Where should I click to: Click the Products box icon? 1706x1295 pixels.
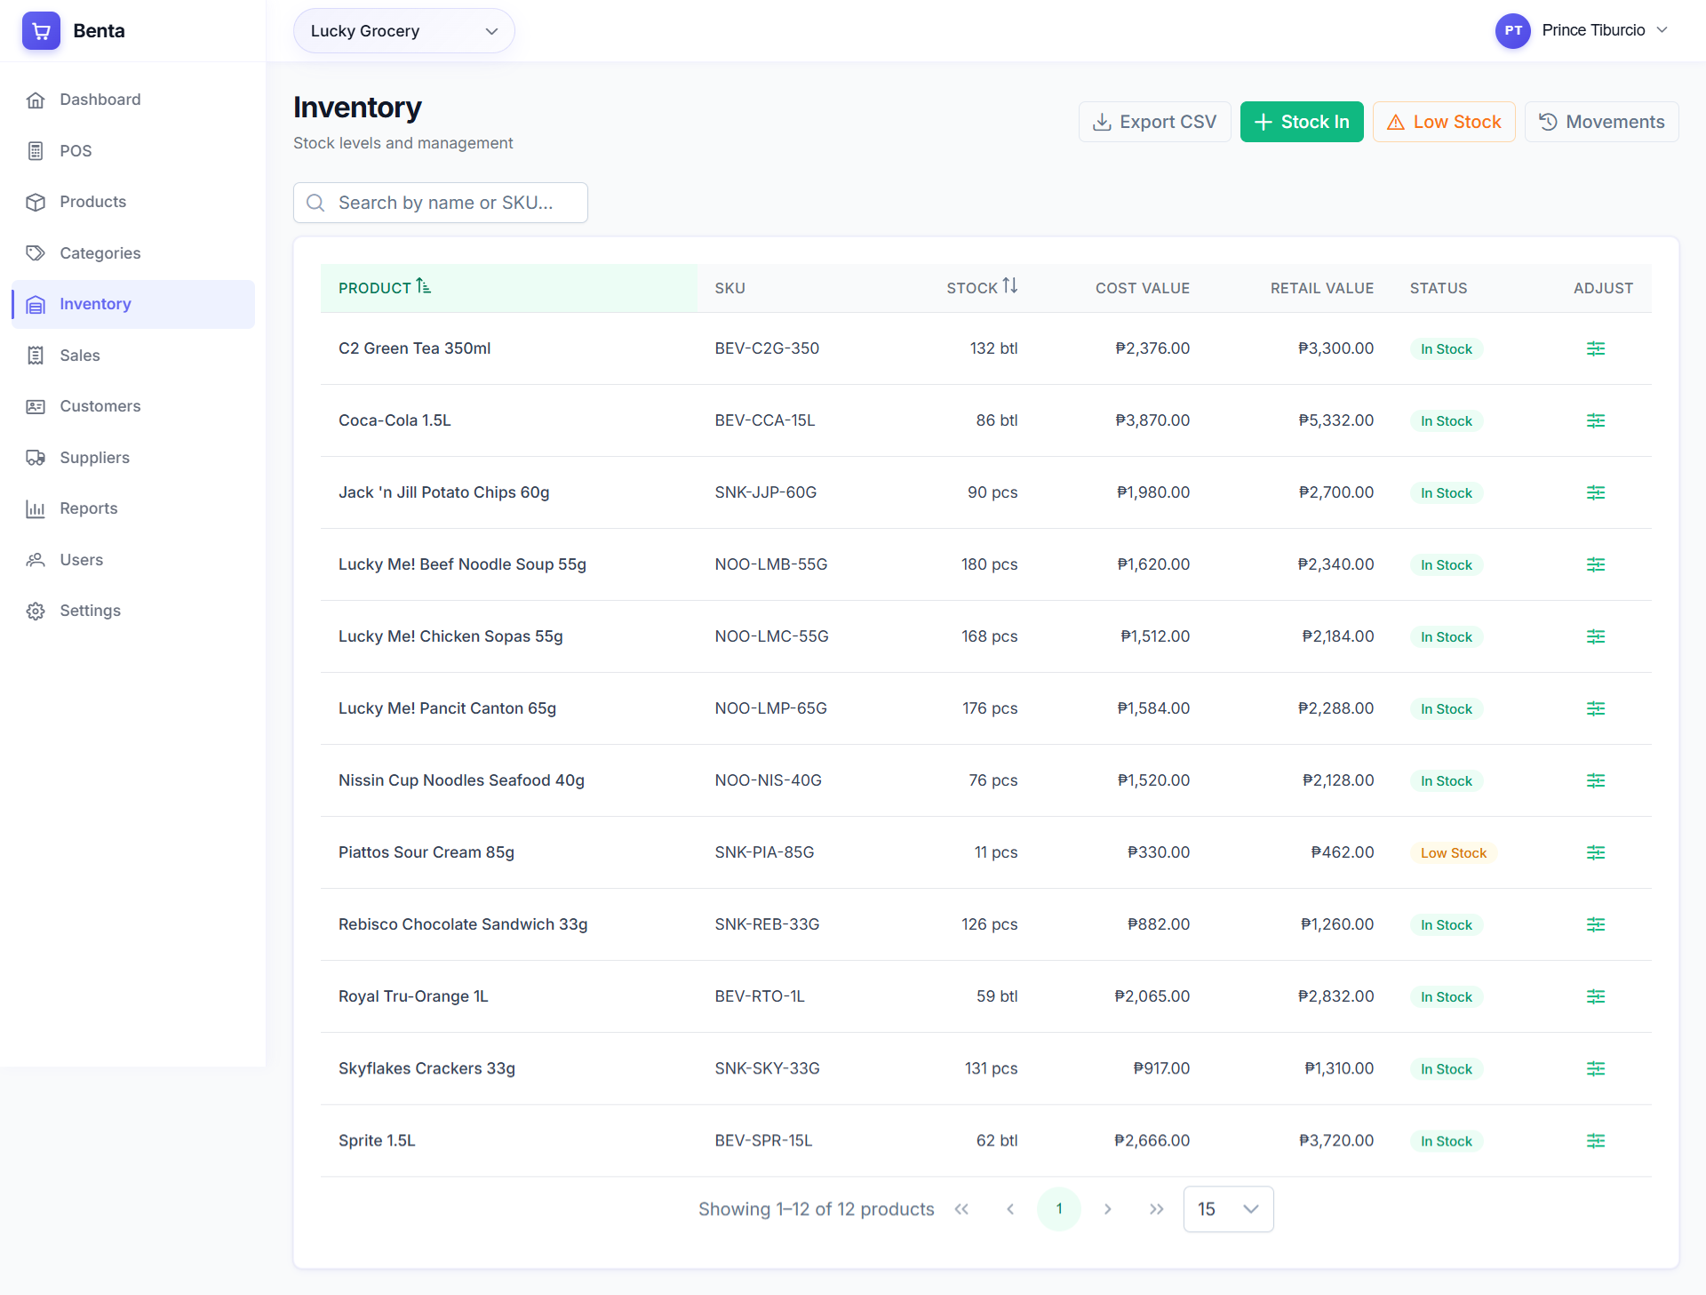click(x=36, y=202)
